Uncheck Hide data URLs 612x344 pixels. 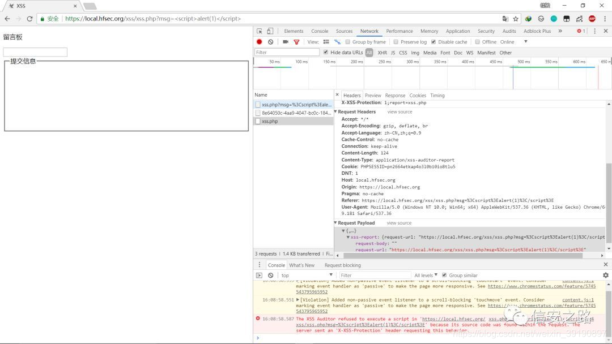[325, 52]
